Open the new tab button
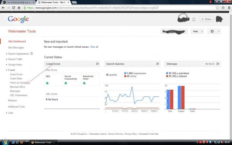This screenshot has width=232, height=145. point(74,2)
